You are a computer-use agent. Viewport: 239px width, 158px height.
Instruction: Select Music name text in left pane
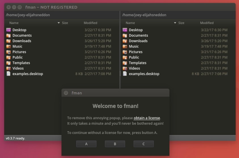click(x=17, y=46)
